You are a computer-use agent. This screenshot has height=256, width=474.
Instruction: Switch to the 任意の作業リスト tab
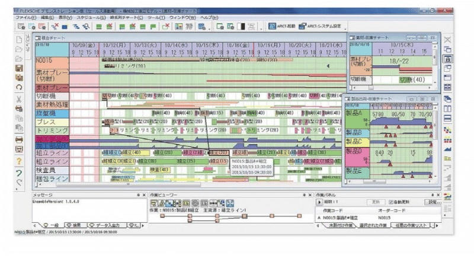point(411,225)
